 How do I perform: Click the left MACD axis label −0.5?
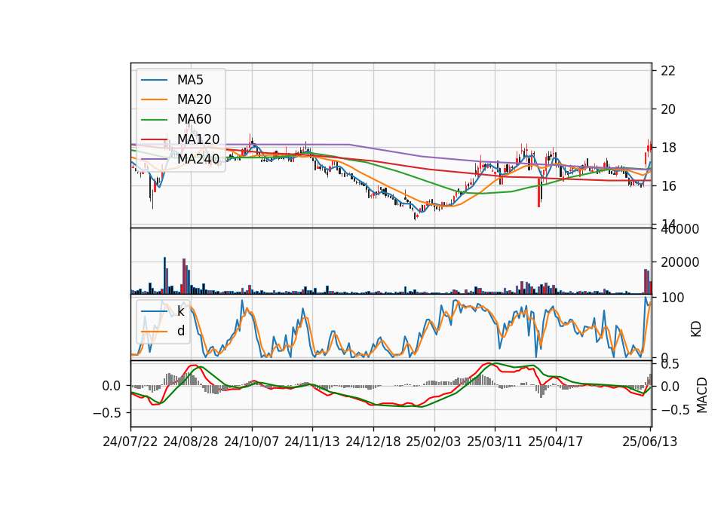click(x=106, y=412)
